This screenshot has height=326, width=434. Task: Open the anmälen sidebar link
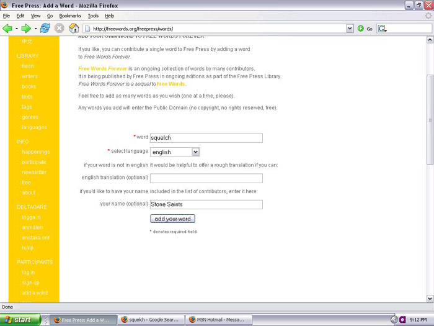32,227
